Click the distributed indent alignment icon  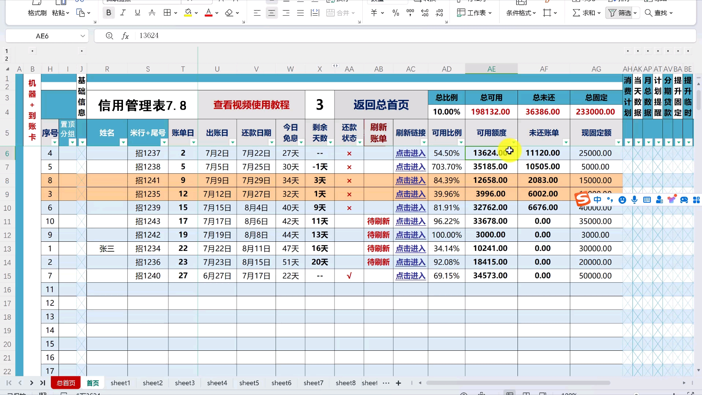pyautogui.click(x=315, y=13)
